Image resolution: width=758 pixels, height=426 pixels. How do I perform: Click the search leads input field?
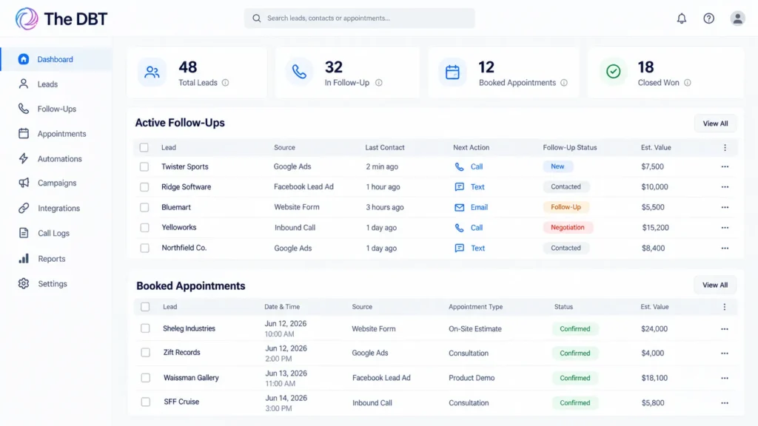(x=360, y=18)
